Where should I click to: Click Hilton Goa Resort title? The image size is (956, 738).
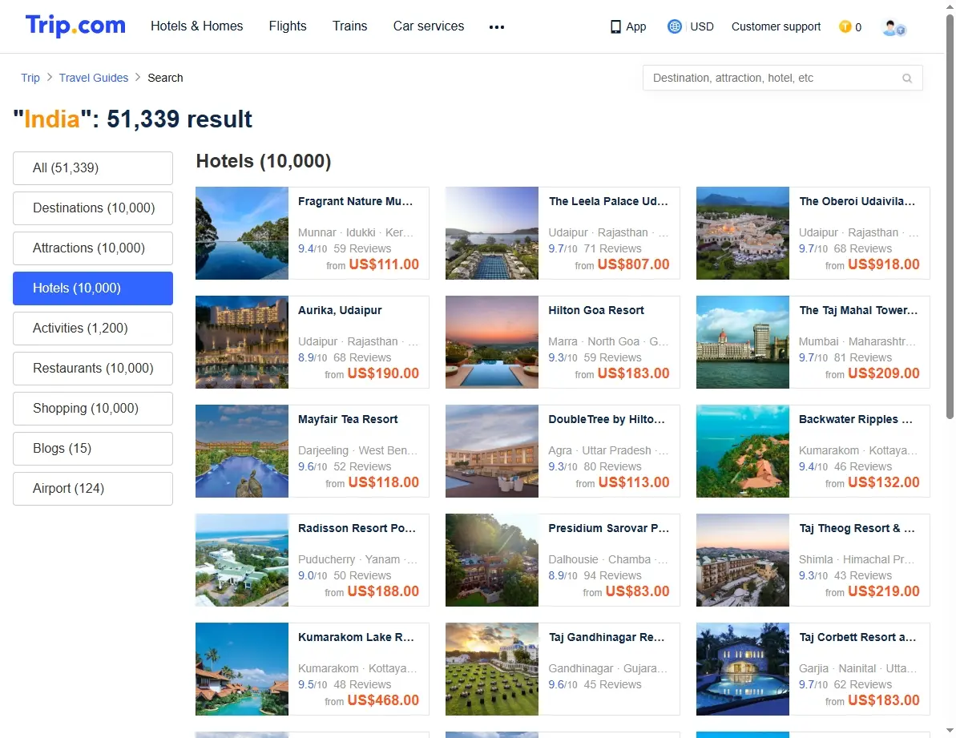pos(596,310)
